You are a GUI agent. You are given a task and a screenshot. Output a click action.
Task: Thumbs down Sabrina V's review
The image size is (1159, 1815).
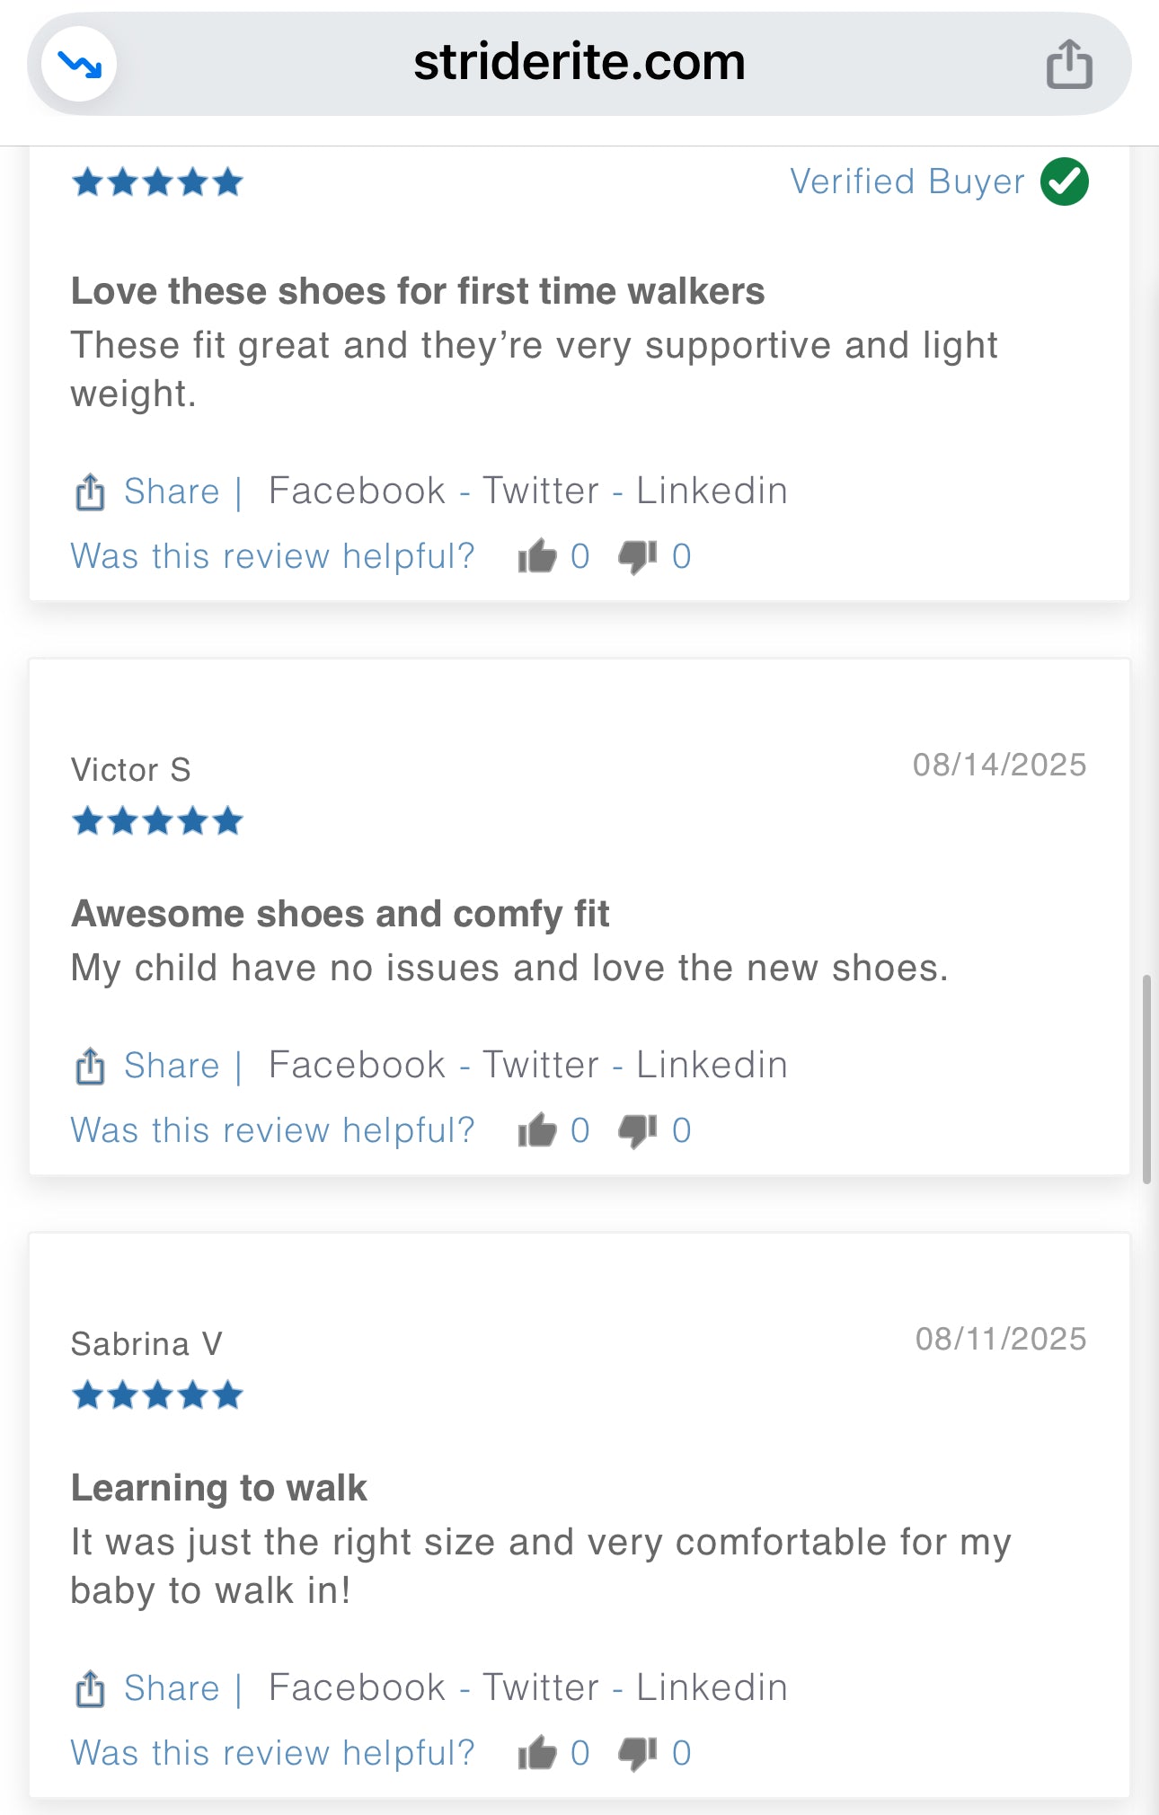638,1753
